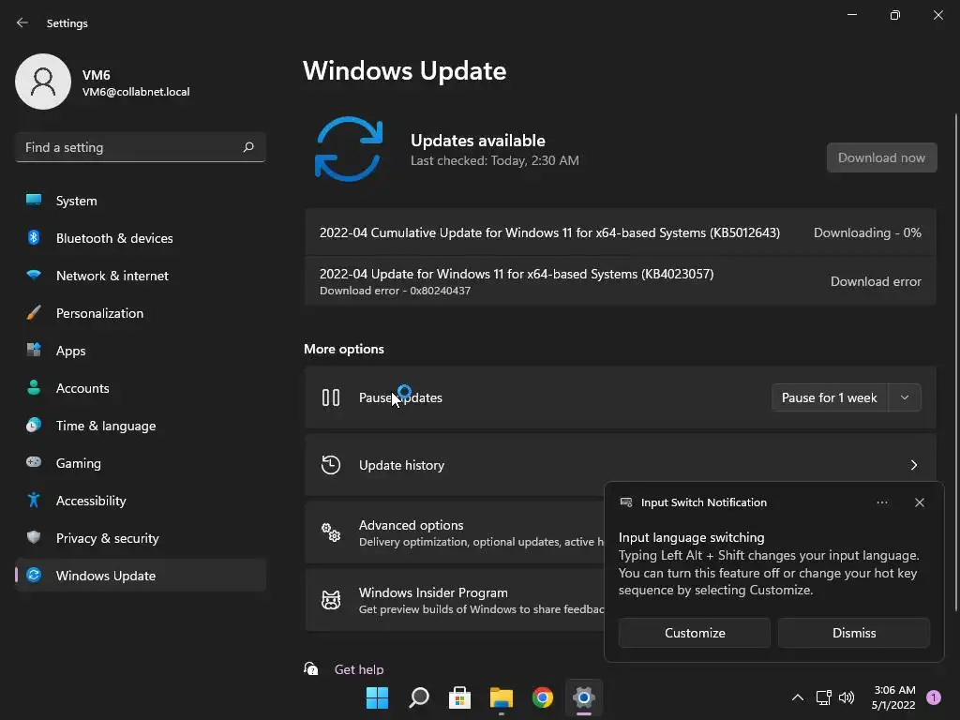Click the System monitor icon in sidebar
This screenshot has width=960, height=720.
pos(34,200)
